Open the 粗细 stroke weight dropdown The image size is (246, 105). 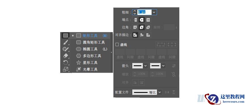(x=154, y=12)
